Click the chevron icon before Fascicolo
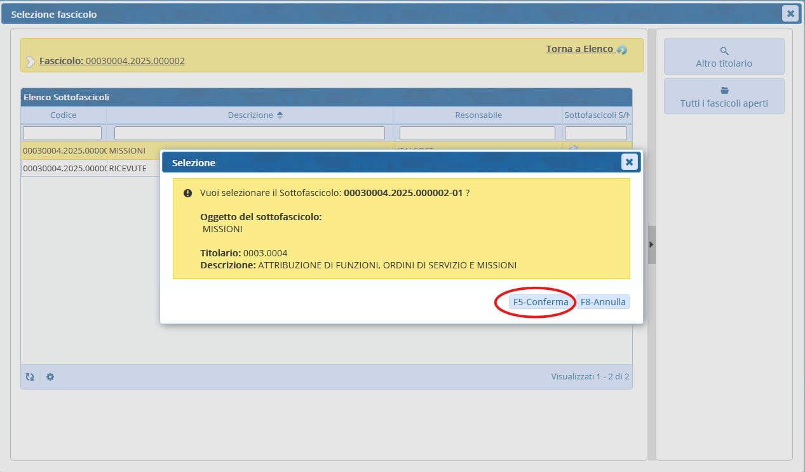The height and width of the screenshot is (472, 805). 30,62
